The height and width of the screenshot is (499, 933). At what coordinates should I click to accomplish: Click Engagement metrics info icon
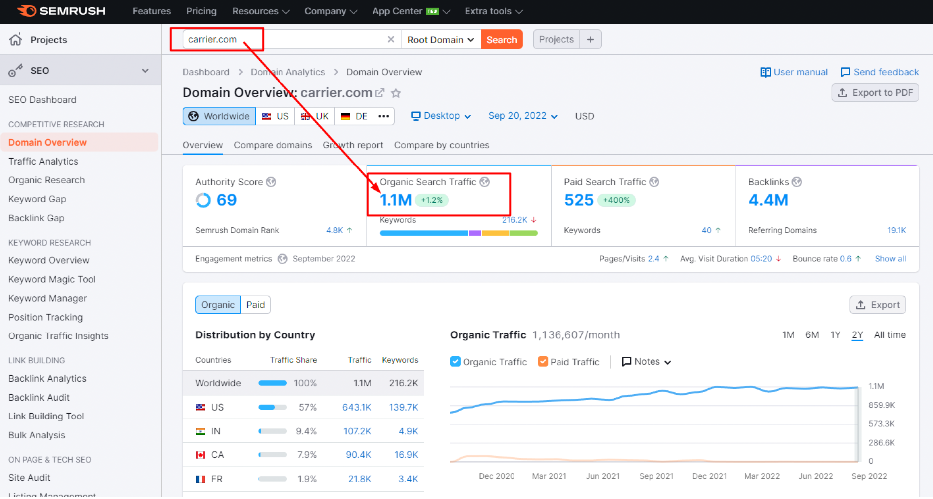[x=282, y=259]
